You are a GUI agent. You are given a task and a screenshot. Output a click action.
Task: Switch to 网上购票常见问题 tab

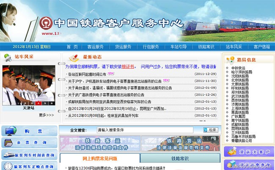(100, 159)
